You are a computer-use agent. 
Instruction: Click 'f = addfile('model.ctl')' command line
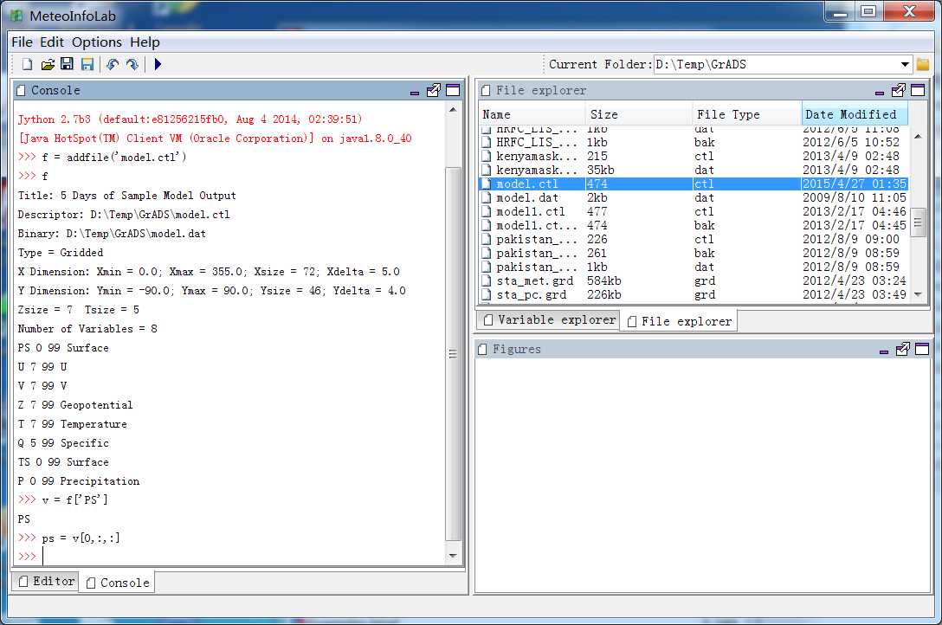click(x=113, y=157)
